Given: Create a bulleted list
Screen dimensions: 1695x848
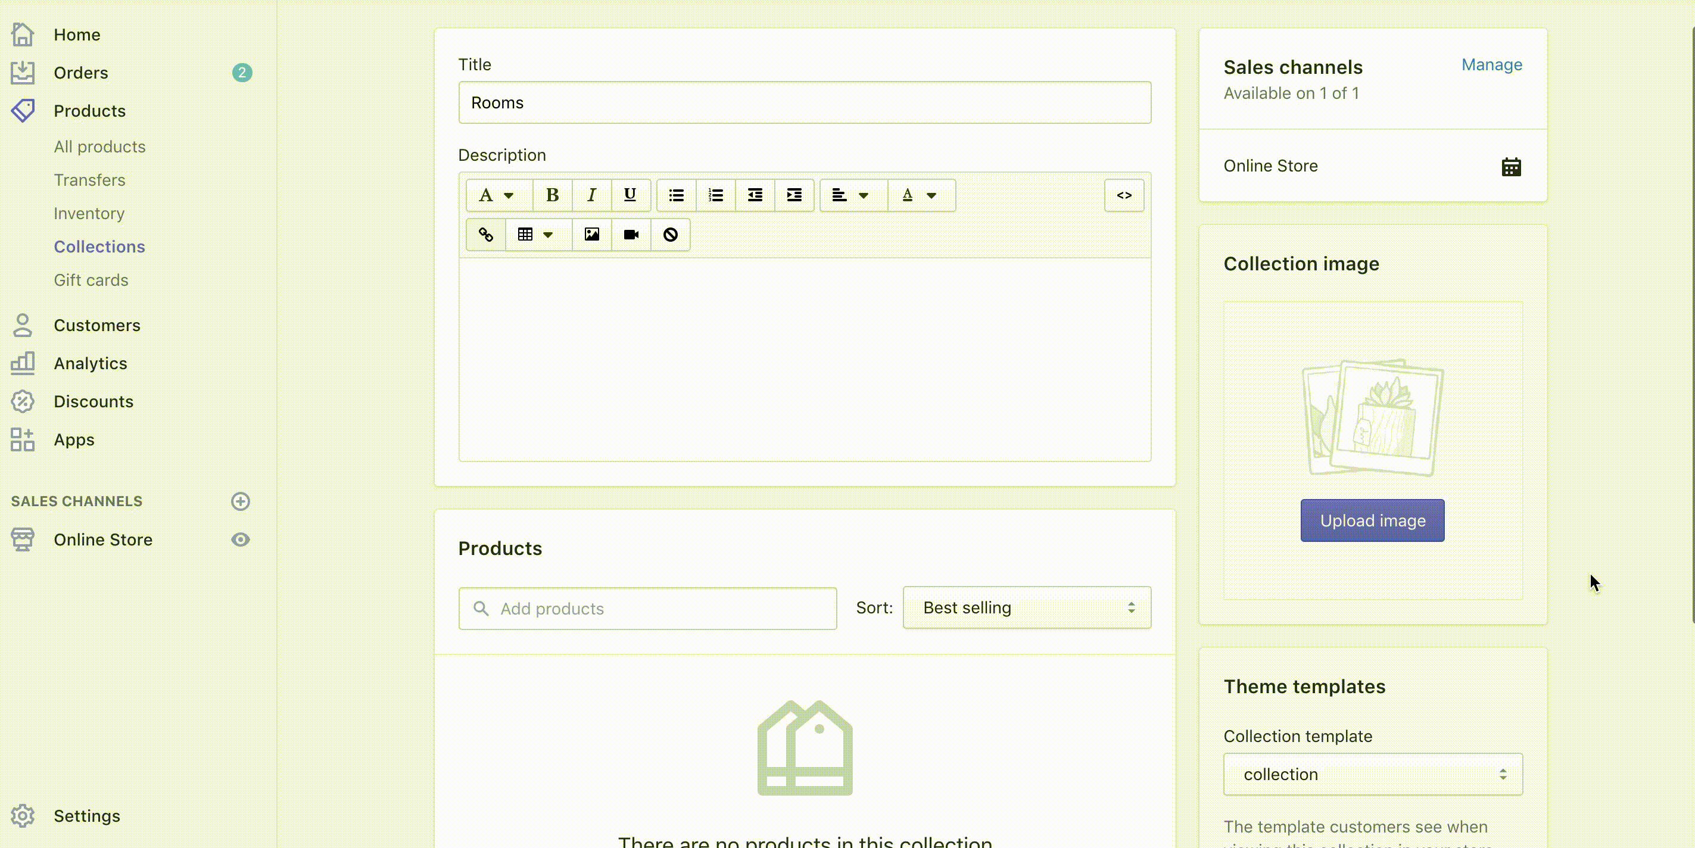Looking at the screenshot, I should pyautogui.click(x=676, y=195).
